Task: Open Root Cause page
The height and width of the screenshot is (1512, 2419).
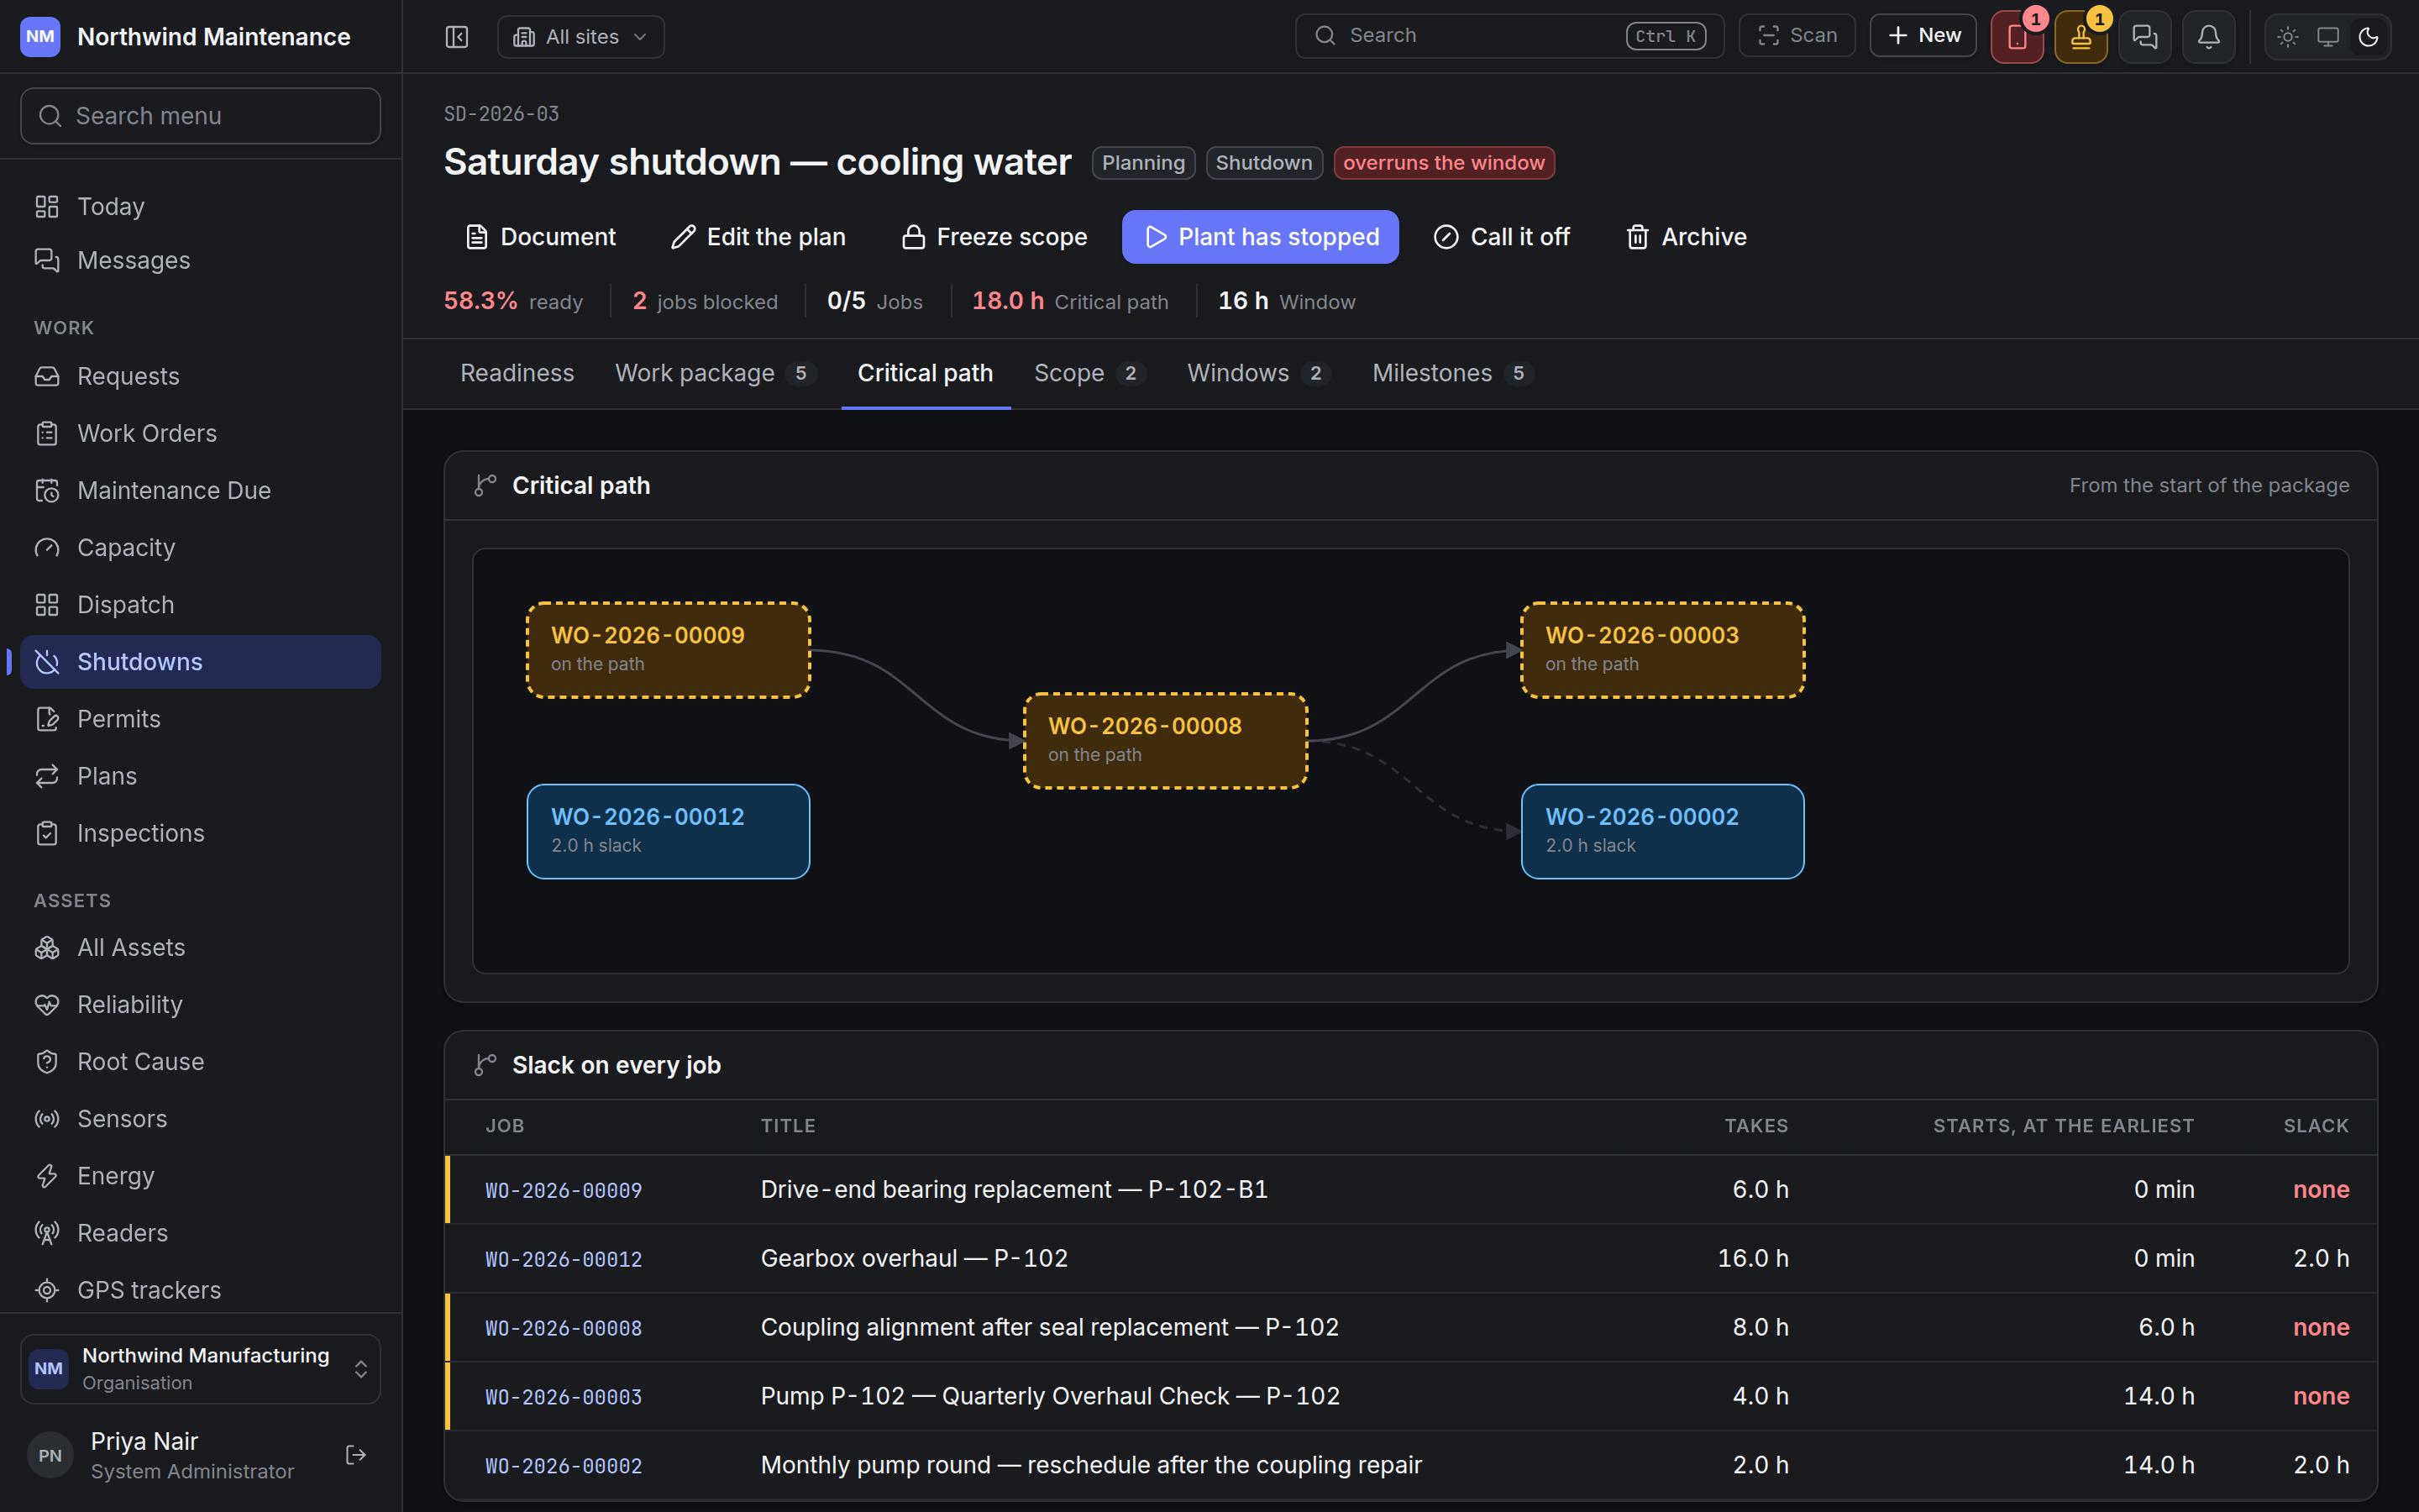Action: (x=200, y=1061)
